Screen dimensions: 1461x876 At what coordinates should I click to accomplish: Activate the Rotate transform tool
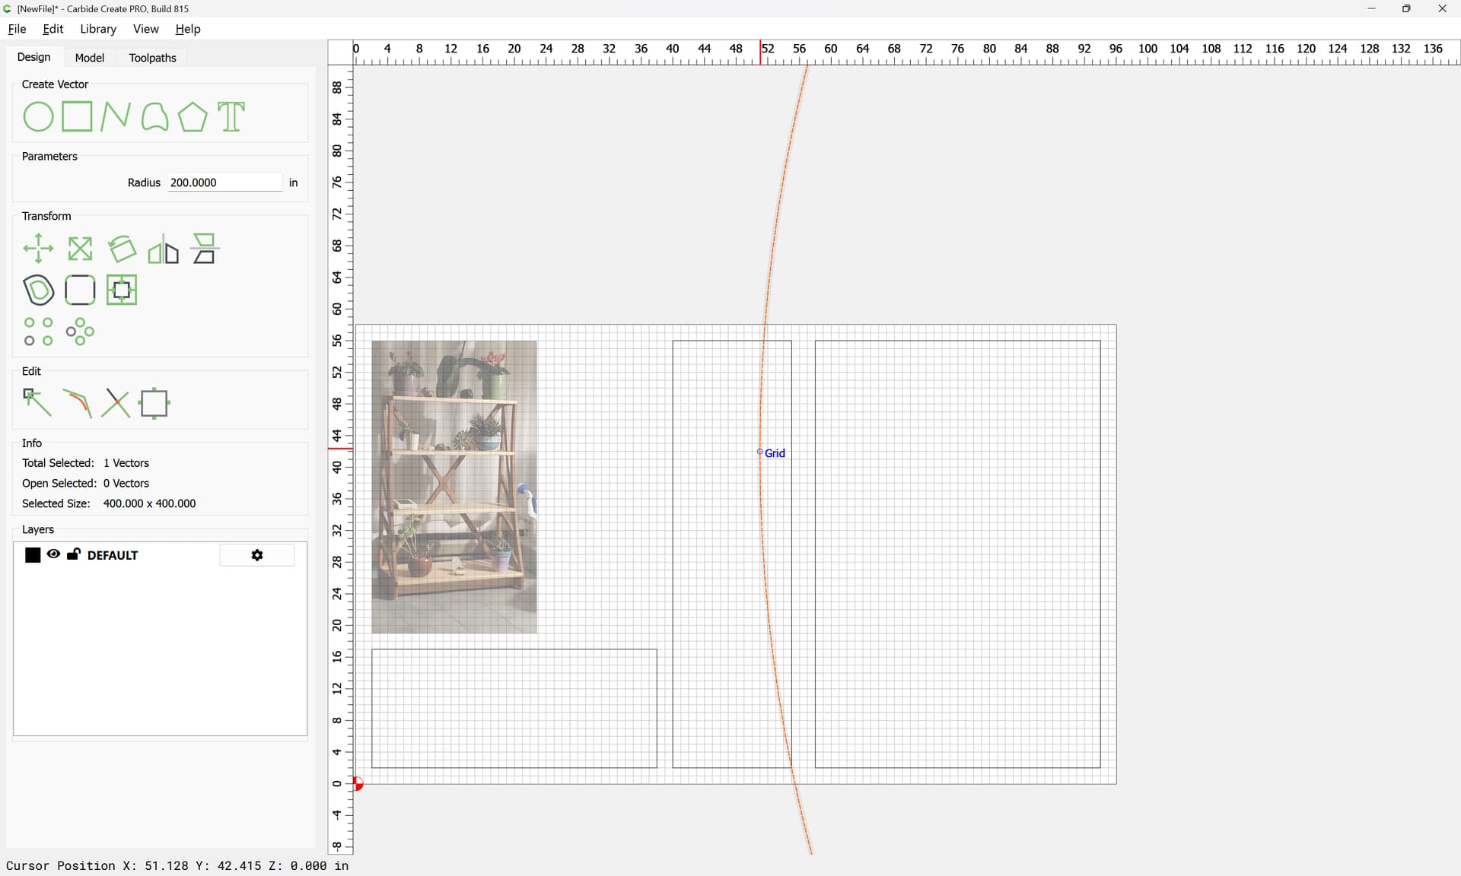click(x=122, y=249)
